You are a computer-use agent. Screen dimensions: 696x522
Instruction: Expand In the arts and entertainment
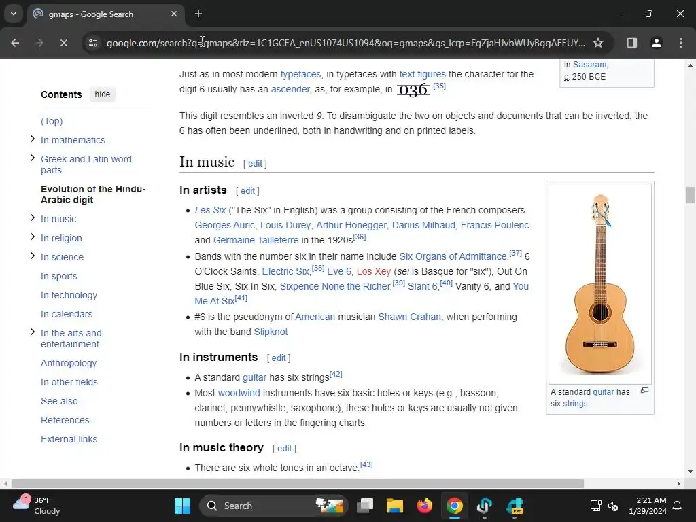33,332
